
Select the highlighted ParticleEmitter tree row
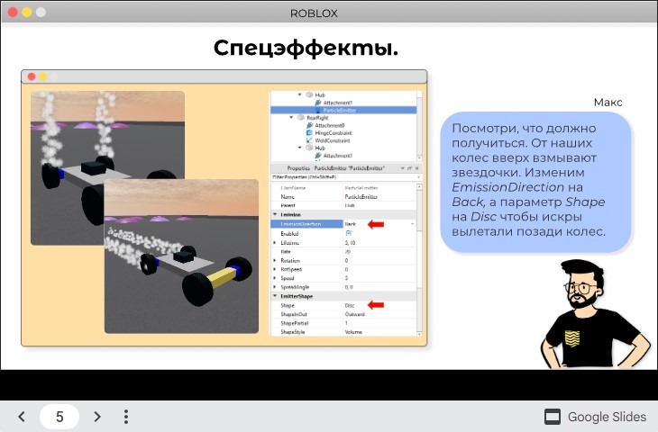tap(343, 110)
